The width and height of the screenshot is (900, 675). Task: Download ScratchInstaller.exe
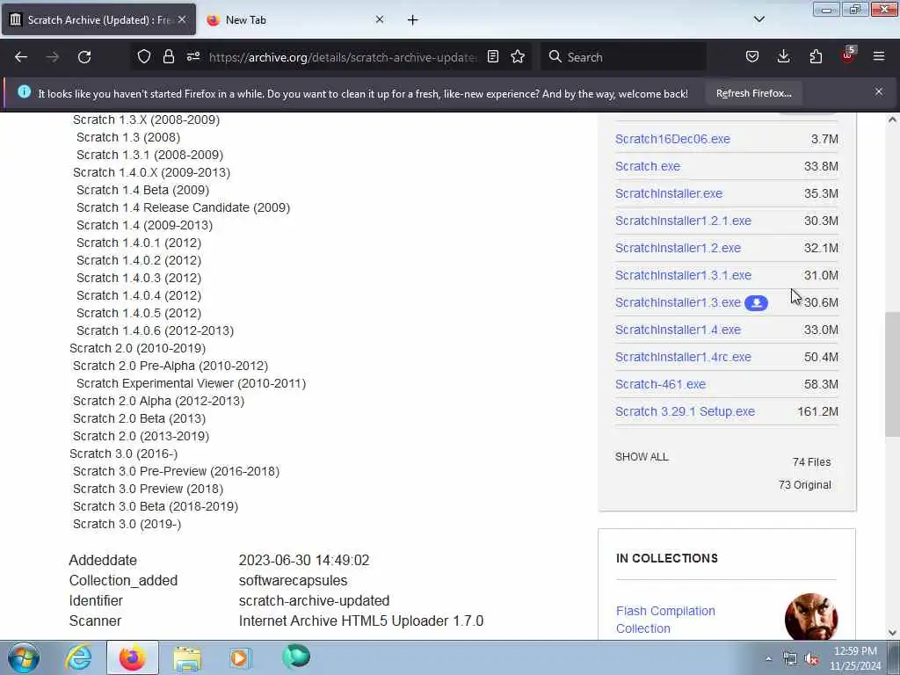669,193
